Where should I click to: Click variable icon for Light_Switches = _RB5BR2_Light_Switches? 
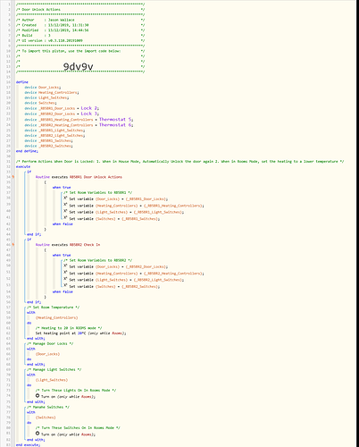coord(65,279)
